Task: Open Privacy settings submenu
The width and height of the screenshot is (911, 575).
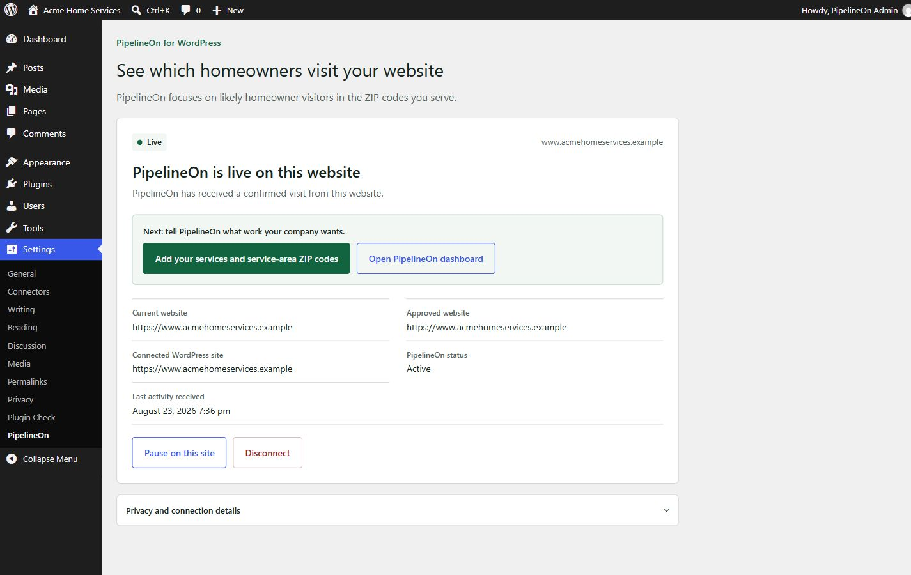Action: [20, 399]
